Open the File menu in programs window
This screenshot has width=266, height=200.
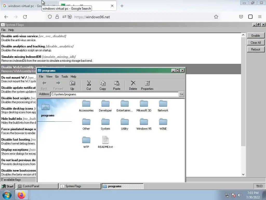(41, 77)
